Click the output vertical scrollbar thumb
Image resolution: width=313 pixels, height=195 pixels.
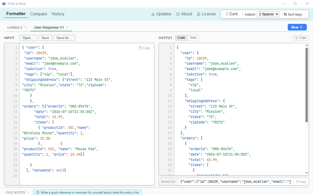pyautogui.click(x=307, y=85)
